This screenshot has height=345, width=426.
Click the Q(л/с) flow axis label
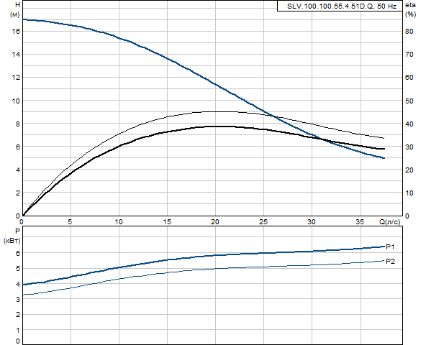tap(389, 222)
